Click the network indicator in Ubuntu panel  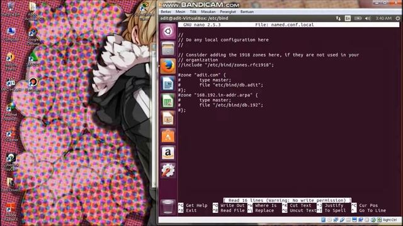[x=338, y=18]
